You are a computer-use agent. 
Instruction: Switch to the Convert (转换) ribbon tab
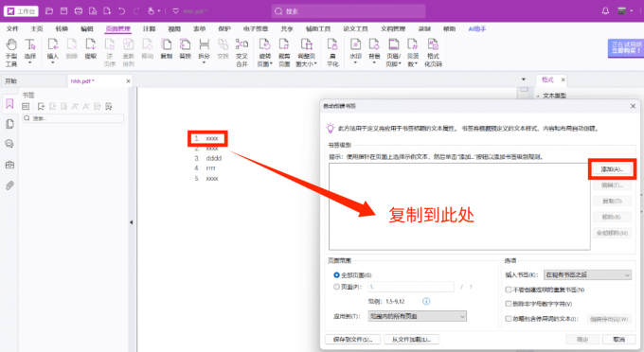pos(62,28)
